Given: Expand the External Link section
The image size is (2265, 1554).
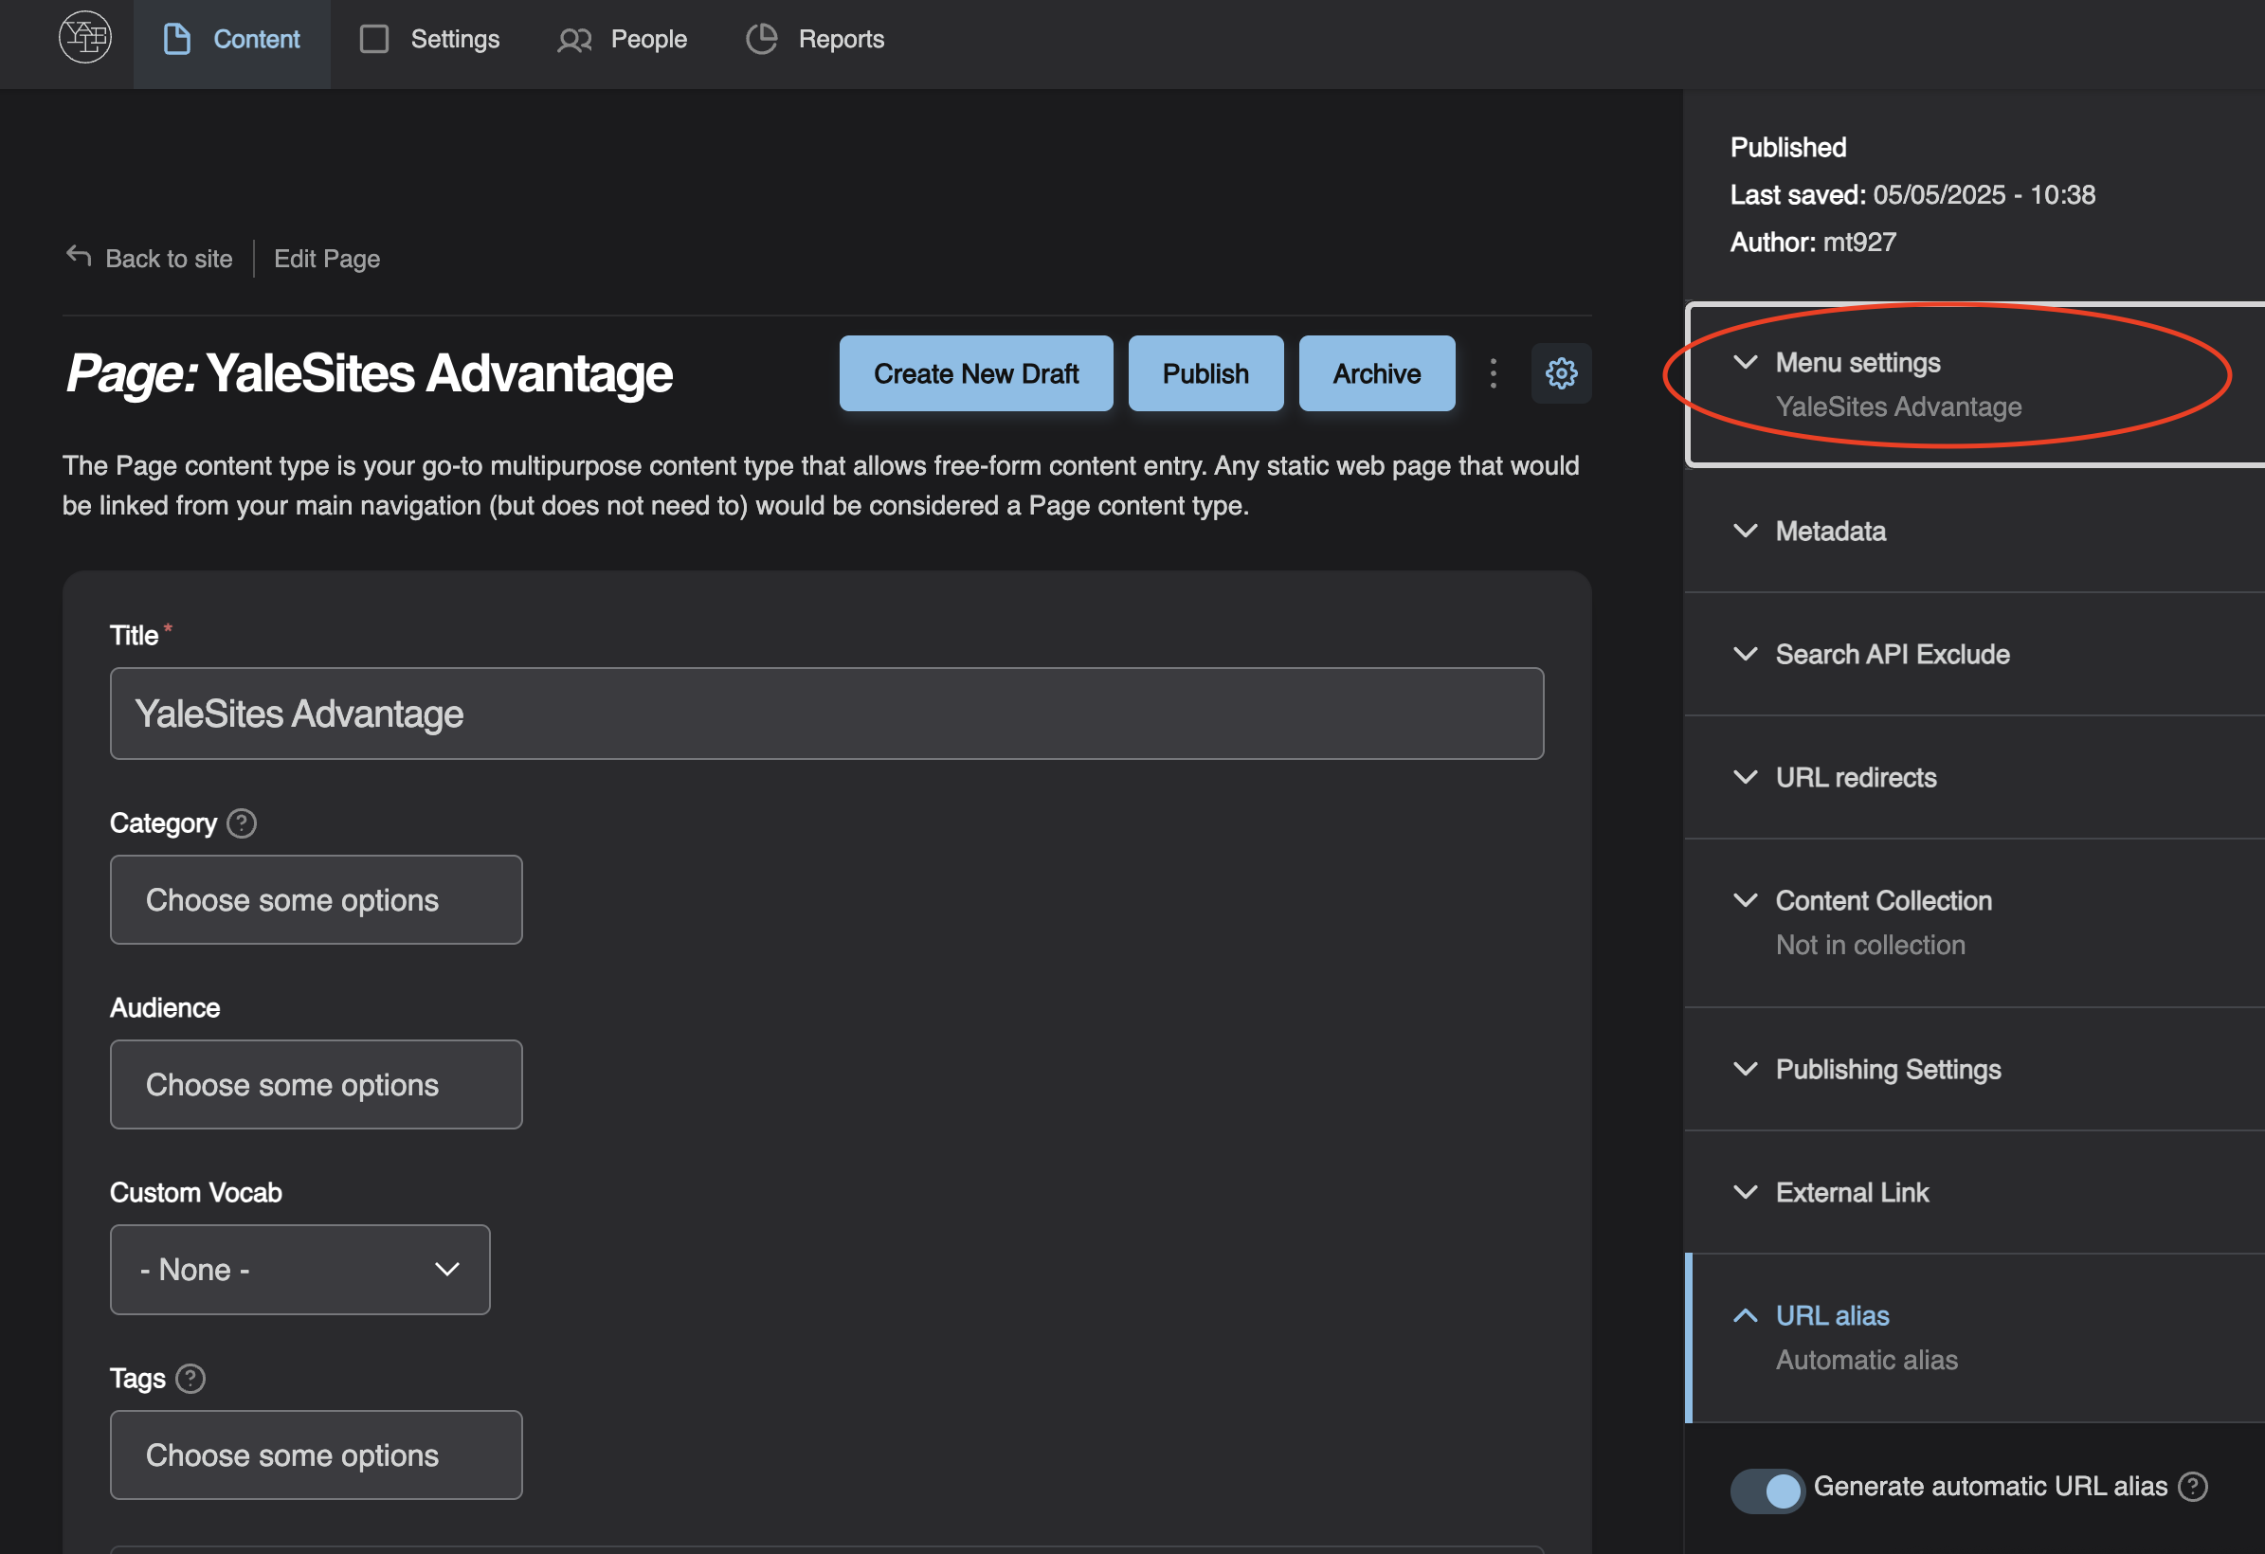Looking at the screenshot, I should 1975,1193.
